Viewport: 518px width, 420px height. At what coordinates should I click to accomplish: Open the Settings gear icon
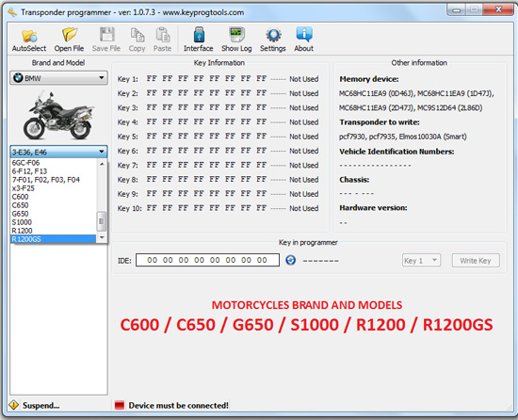(273, 40)
